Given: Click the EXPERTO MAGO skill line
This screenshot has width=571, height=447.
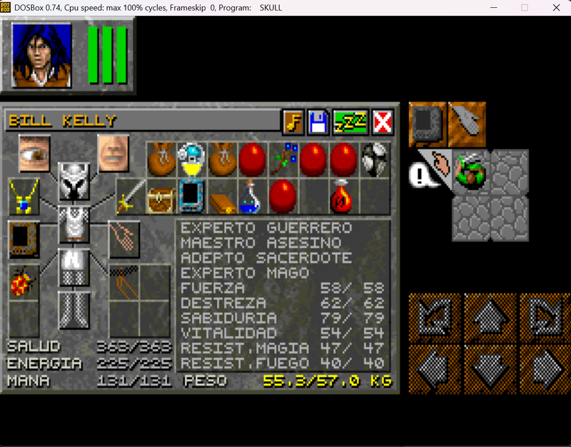Looking at the screenshot, I should [x=245, y=273].
